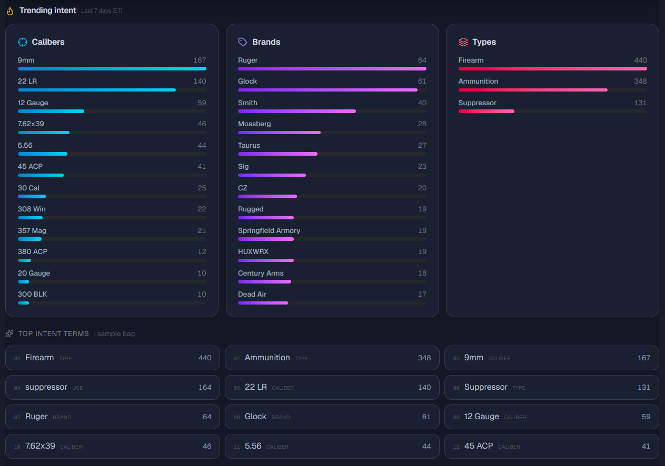This screenshot has width=665, height=466.
Task: Click the sample bag label
Action: click(x=116, y=334)
